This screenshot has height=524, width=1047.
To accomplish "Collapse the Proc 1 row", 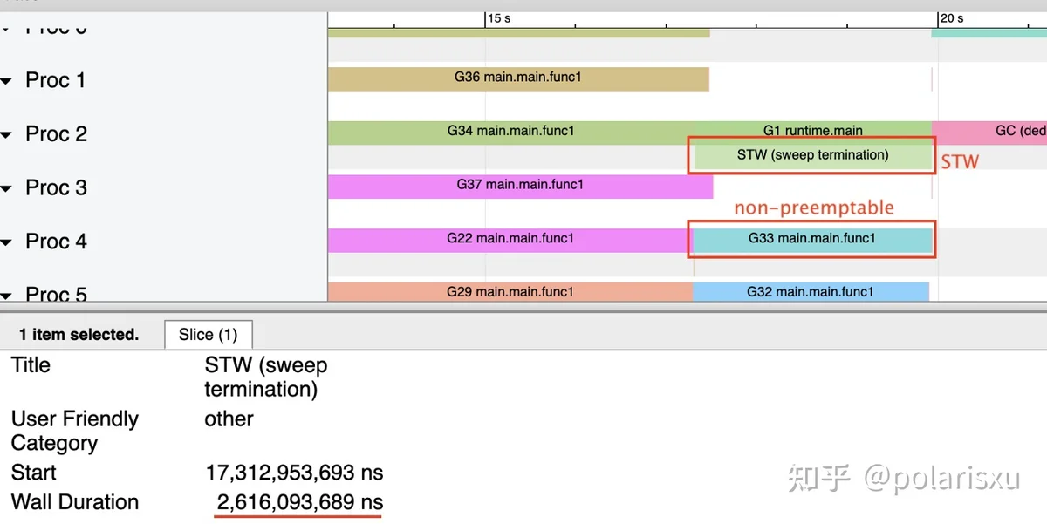I will click(7, 81).
